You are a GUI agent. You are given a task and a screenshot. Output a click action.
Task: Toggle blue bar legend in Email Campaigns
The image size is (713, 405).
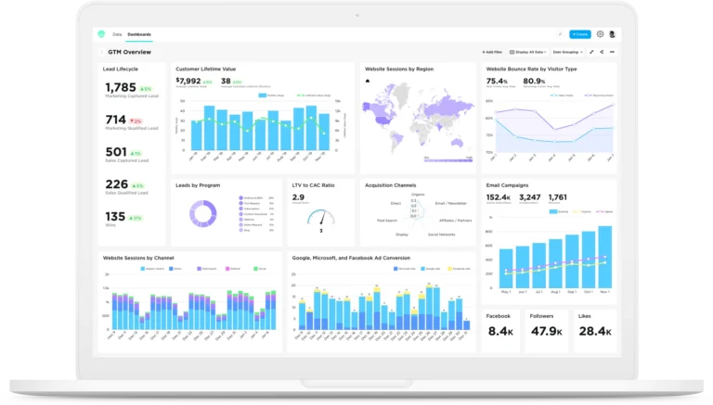tap(559, 211)
